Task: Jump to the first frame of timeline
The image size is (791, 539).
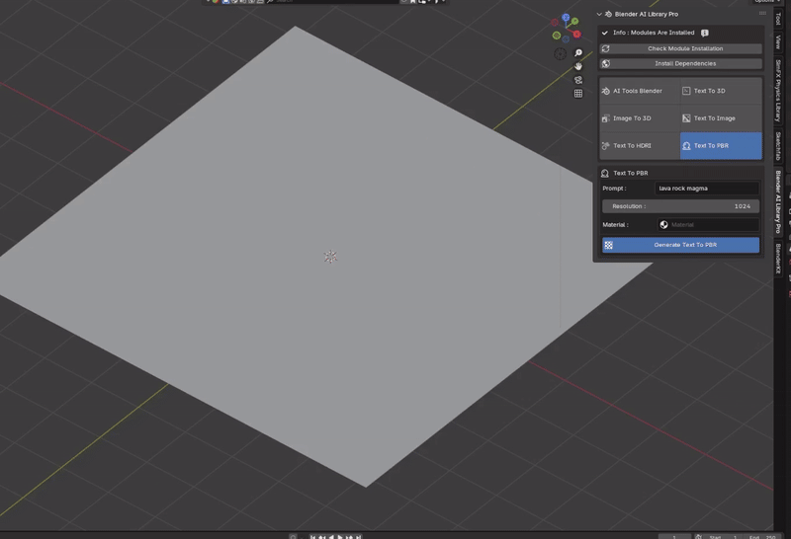Action: (x=312, y=537)
